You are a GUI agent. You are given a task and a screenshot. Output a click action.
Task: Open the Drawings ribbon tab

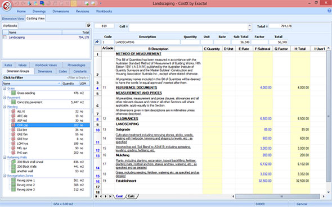click(39, 11)
